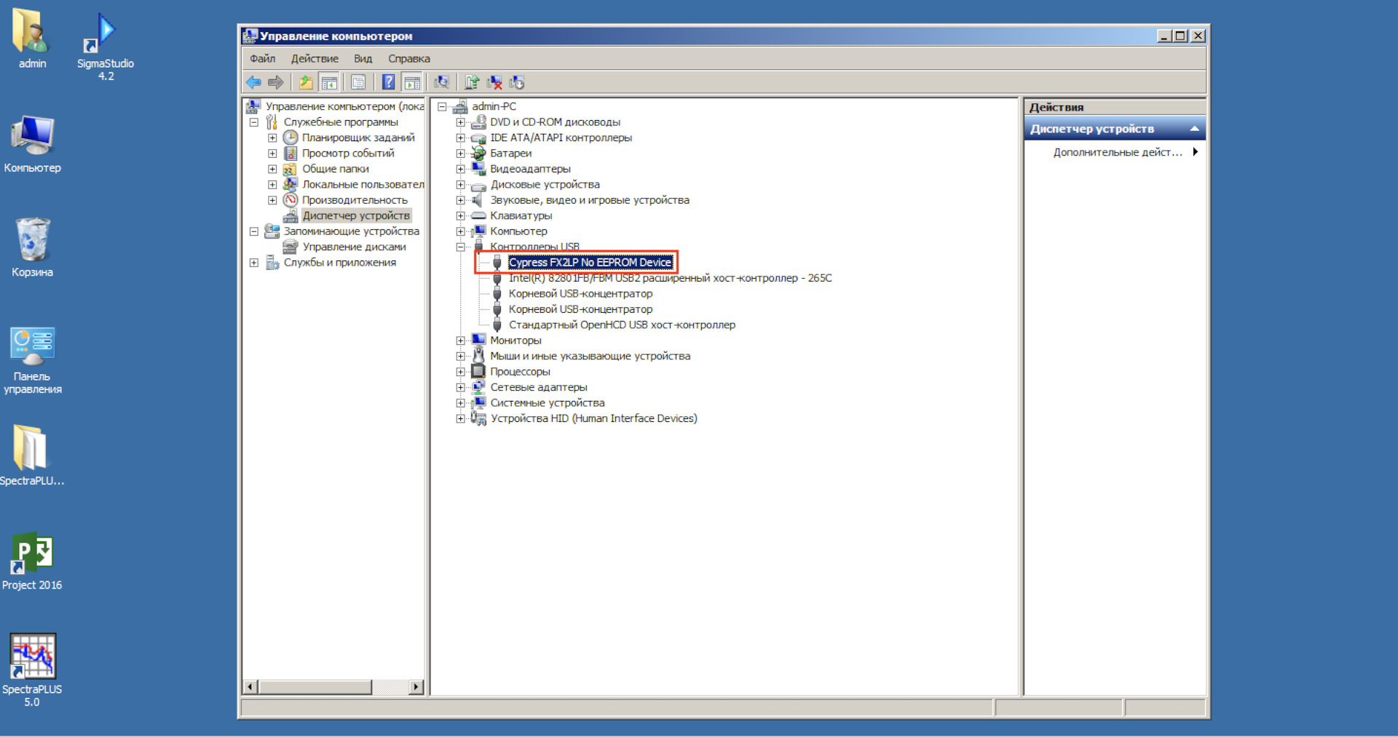Open the Корзина recycle bin icon
Screen dimensions: 1398x737
tap(32, 247)
